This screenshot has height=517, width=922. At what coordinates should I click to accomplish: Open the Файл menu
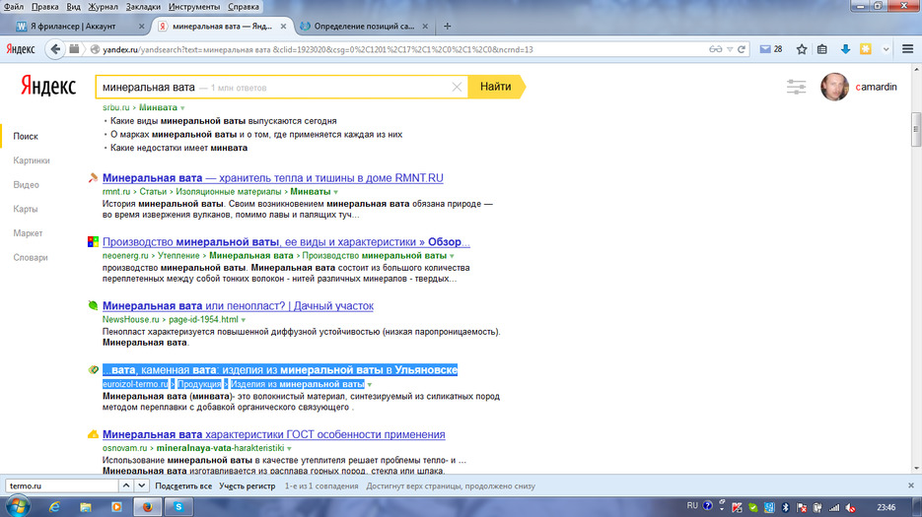(x=14, y=7)
